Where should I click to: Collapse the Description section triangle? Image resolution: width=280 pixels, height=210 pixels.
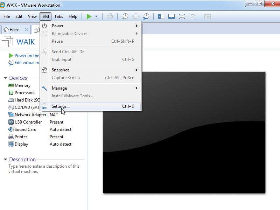pos(6,160)
